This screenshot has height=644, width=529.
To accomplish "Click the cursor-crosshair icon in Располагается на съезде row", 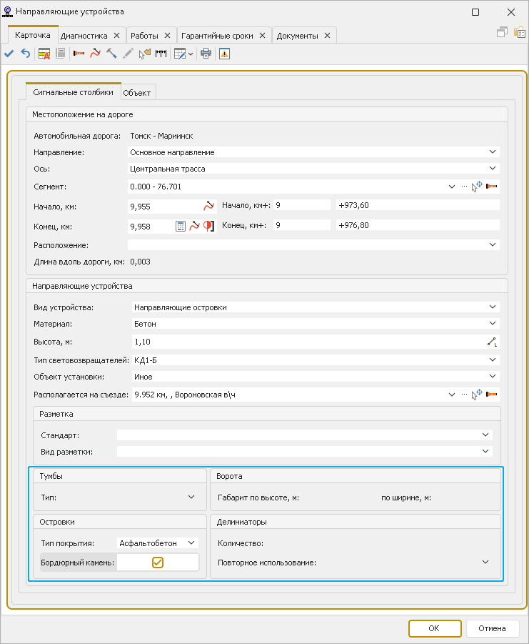I will coord(476,395).
